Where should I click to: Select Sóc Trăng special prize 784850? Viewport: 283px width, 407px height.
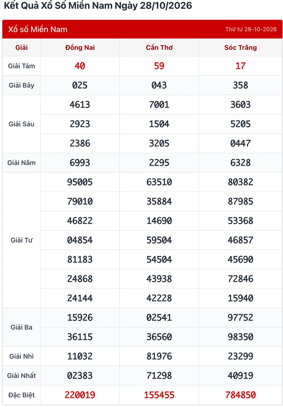pyautogui.click(x=241, y=395)
